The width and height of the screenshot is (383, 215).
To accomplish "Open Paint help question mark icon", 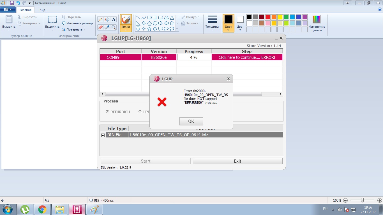I will coord(380,9).
